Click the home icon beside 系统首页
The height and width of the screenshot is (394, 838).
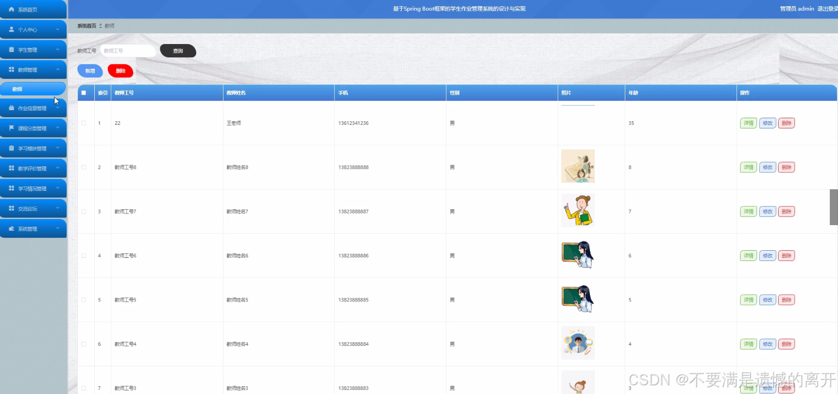[11, 9]
